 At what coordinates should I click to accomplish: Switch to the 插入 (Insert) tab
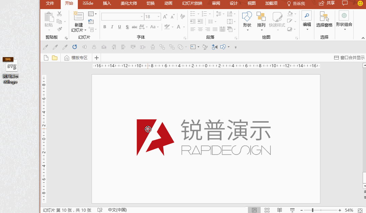(107, 3)
